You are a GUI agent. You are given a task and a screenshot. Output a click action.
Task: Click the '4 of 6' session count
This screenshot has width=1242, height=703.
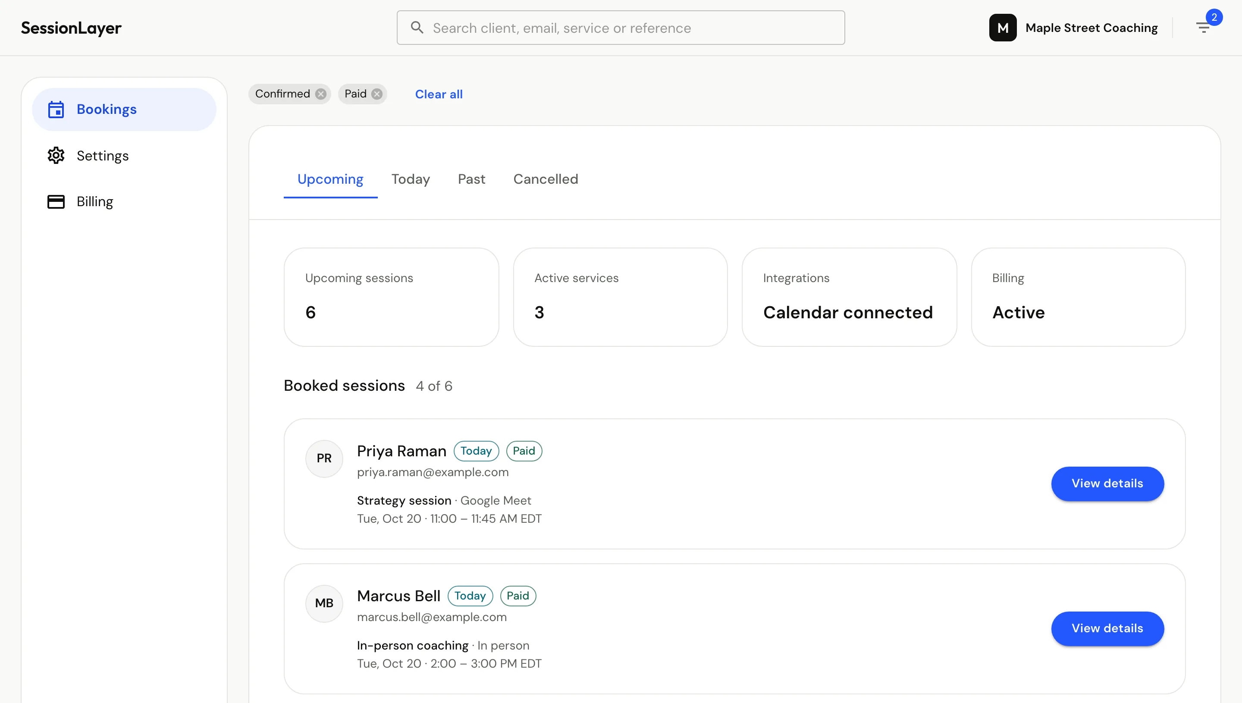click(434, 386)
